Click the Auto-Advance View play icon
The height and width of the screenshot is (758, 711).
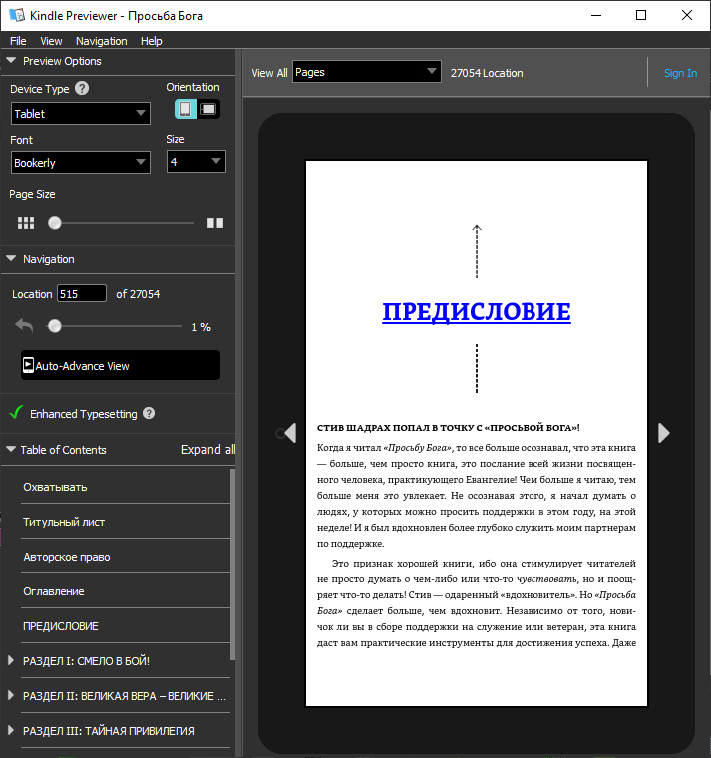point(29,365)
